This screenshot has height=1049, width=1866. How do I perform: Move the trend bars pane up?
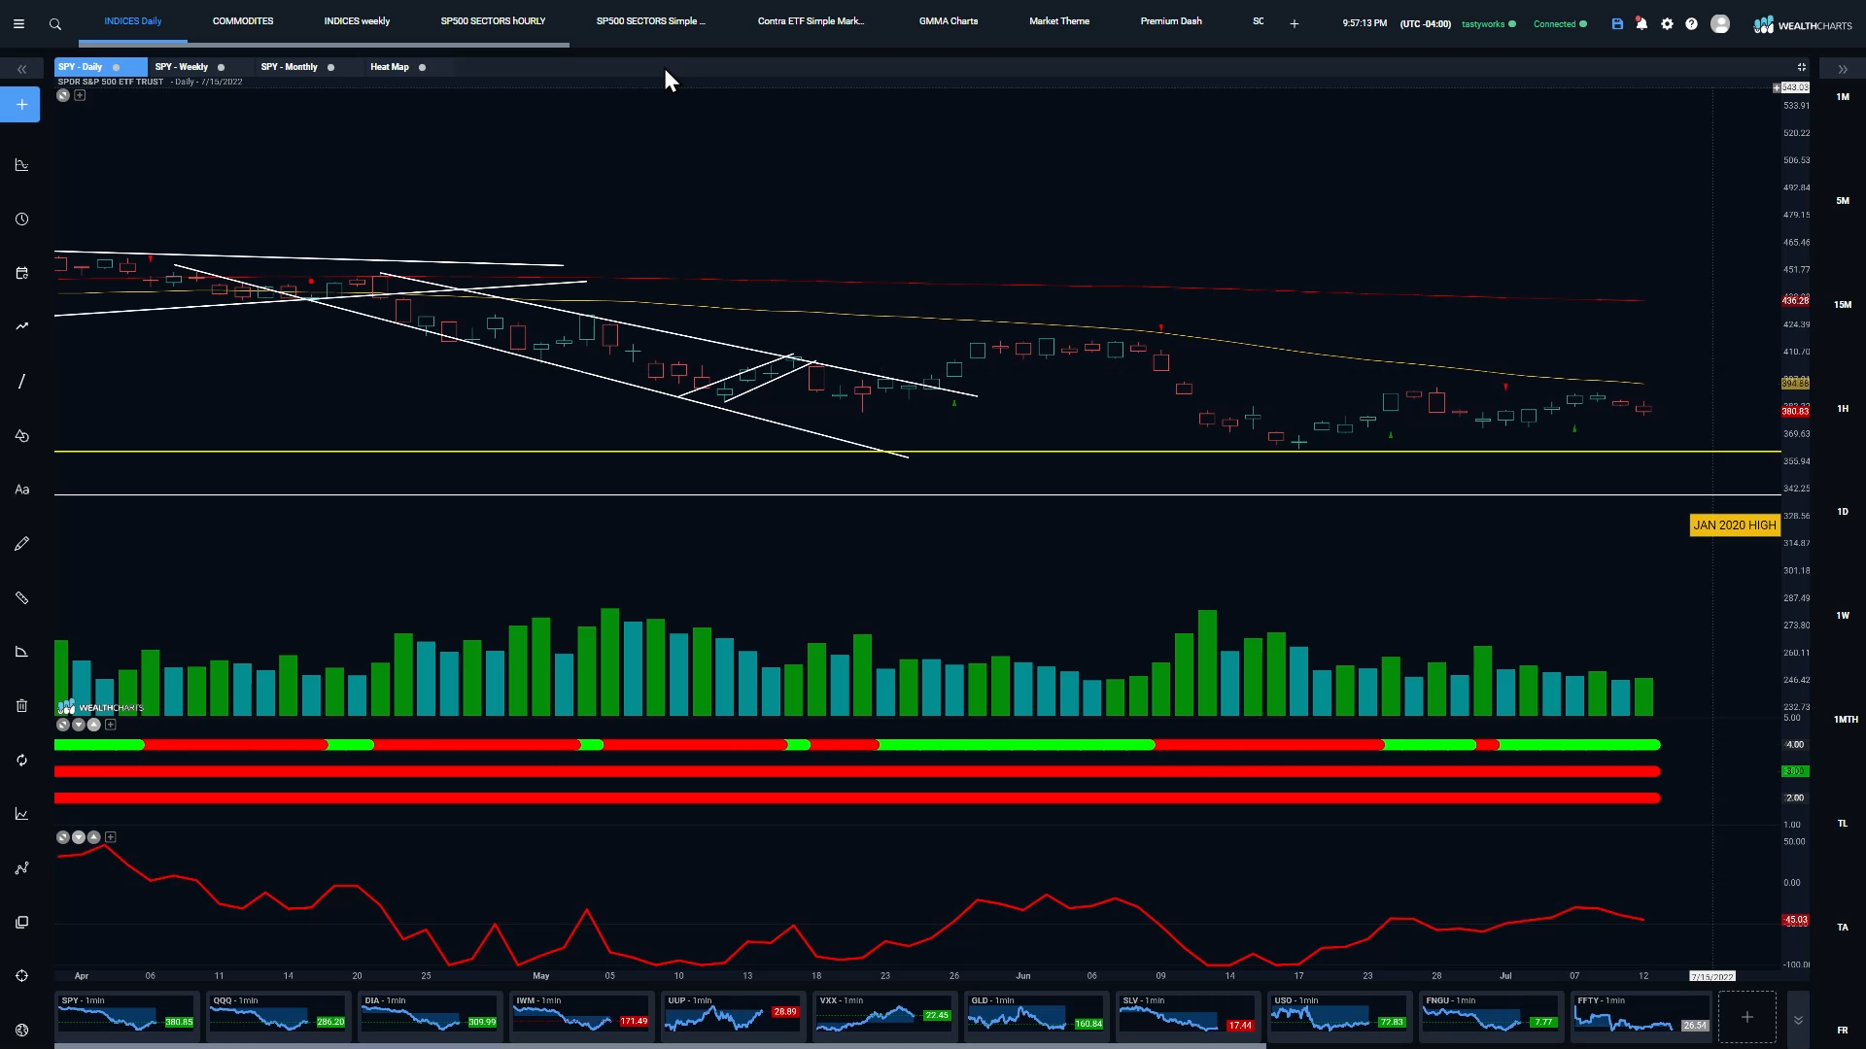tap(94, 725)
